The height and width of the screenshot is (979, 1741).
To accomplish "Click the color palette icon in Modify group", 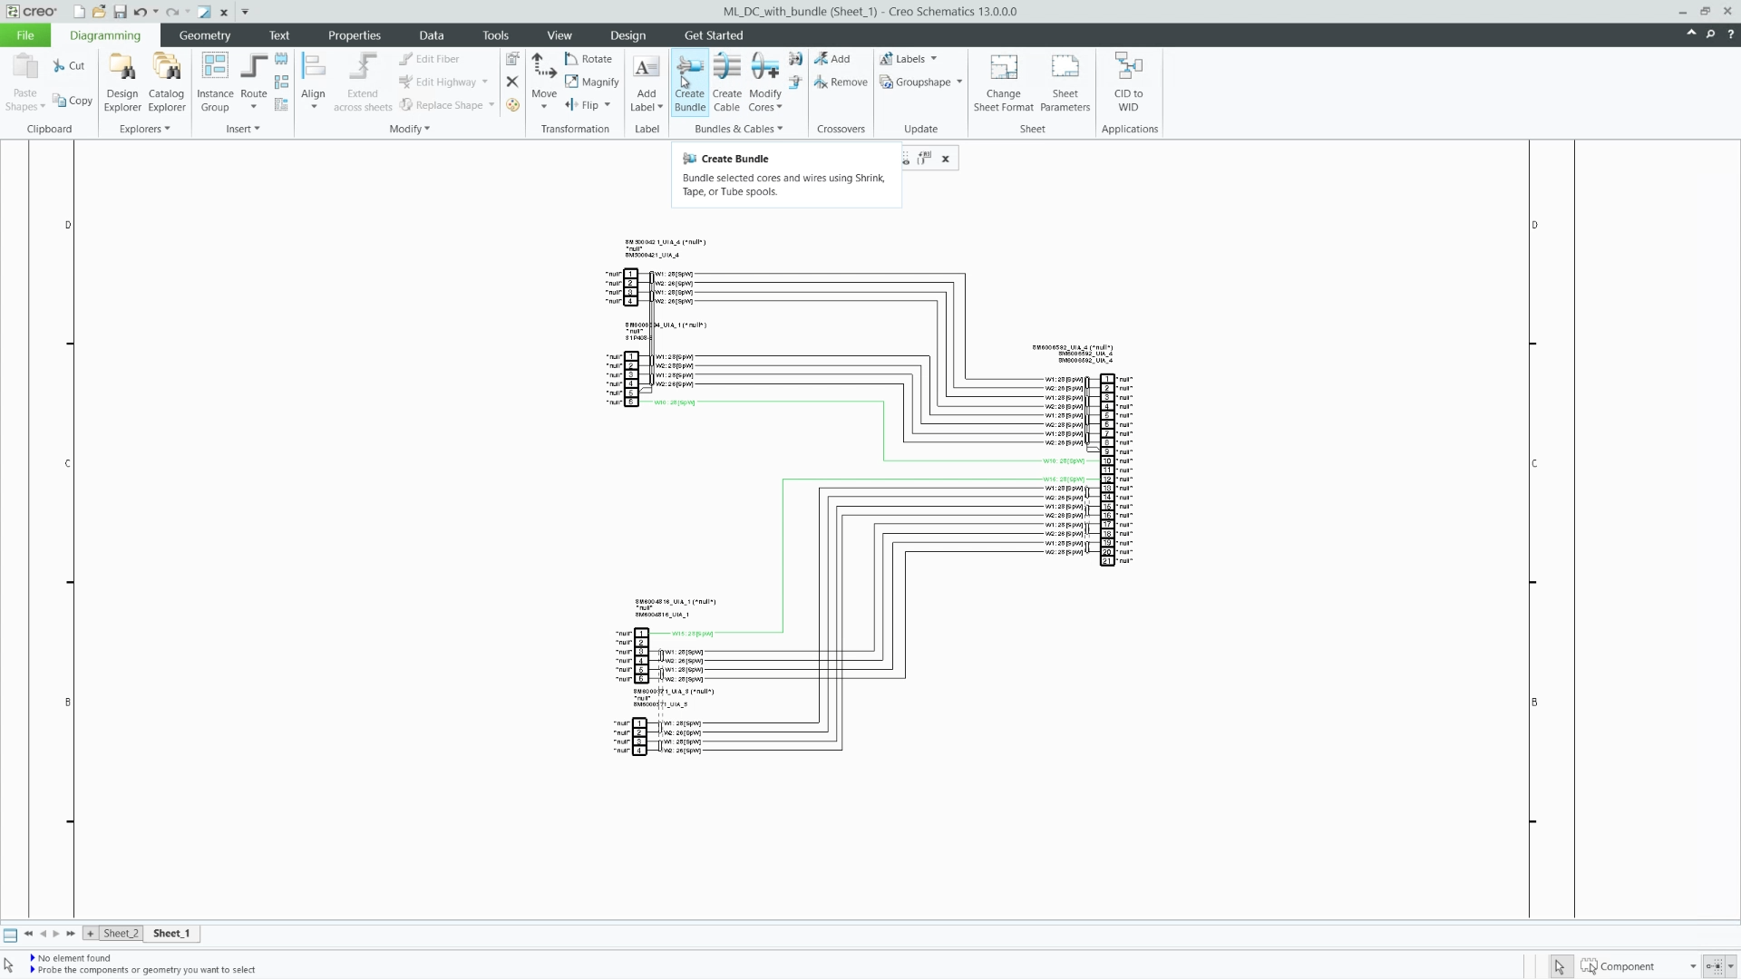I will tap(512, 105).
